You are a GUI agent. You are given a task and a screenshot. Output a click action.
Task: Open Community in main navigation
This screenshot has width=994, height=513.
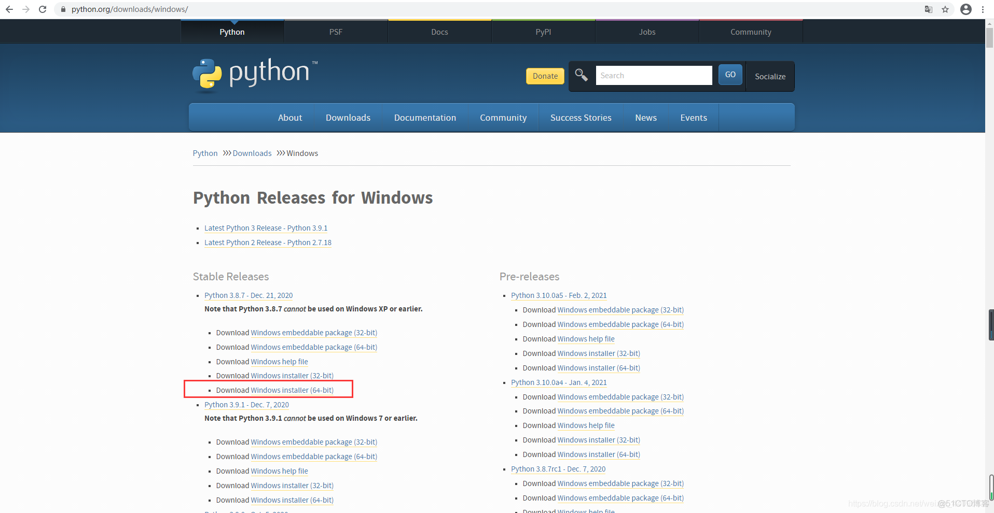[503, 118]
